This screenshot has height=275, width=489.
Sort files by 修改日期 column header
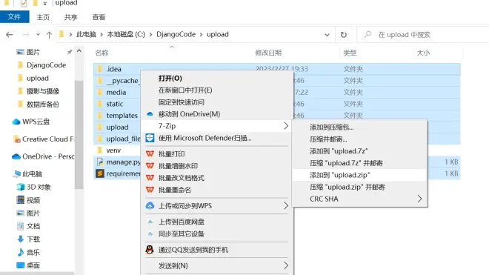click(x=268, y=53)
